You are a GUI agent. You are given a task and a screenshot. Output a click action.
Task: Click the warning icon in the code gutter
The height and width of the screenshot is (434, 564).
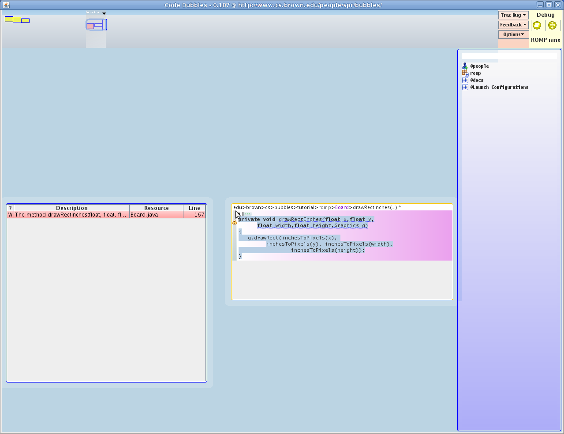(235, 222)
